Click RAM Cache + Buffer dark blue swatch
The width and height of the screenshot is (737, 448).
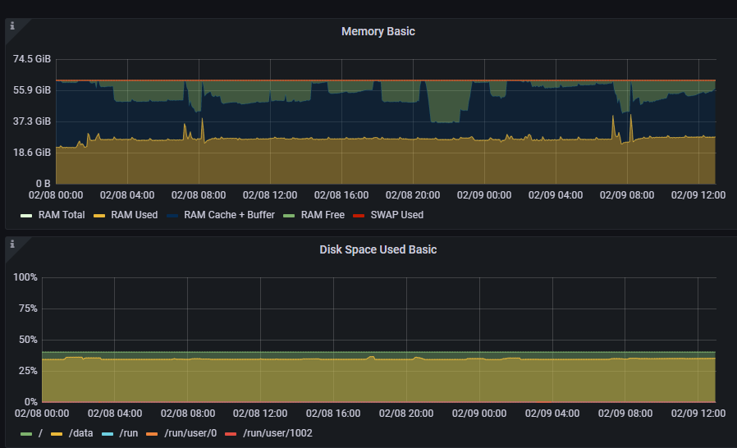172,216
